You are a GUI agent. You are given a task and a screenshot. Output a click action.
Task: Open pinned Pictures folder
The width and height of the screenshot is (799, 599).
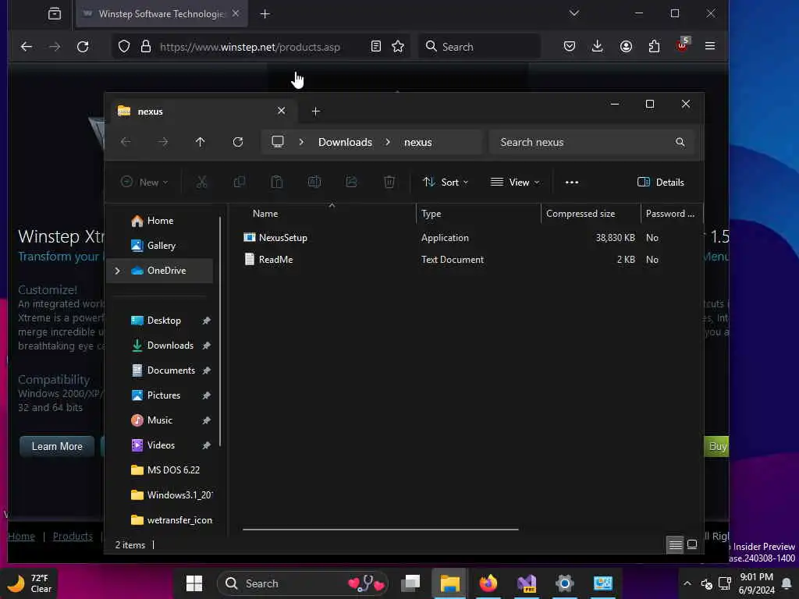[x=159, y=395]
